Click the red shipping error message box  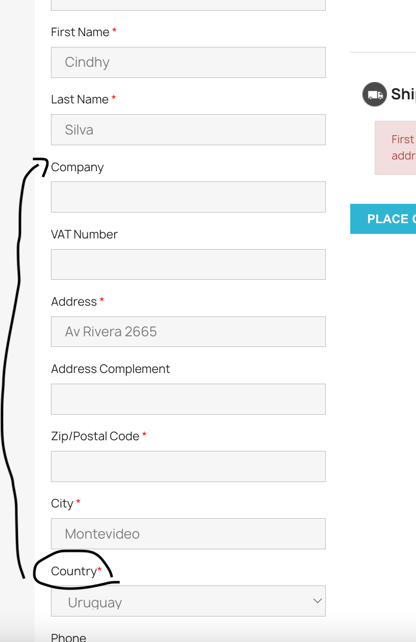tap(395, 148)
